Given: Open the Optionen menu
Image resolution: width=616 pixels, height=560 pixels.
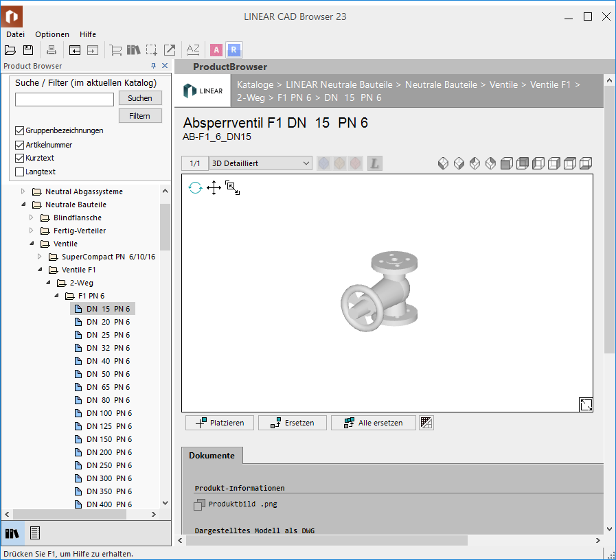Looking at the screenshot, I should pos(52,34).
